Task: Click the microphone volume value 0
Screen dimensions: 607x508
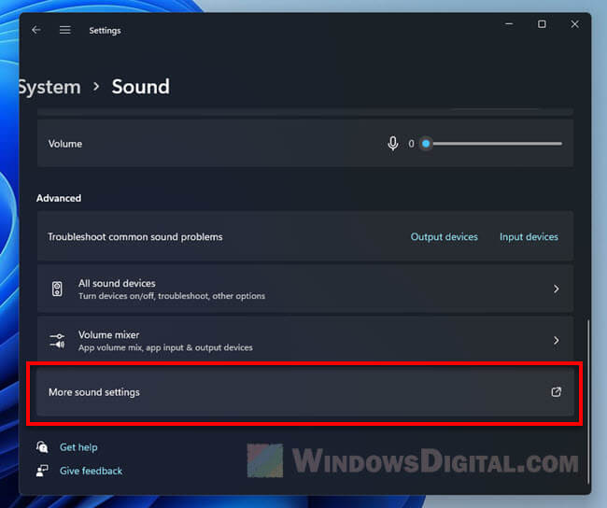Action: click(x=411, y=144)
